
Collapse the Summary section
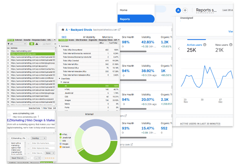pyautogui.click(x=59, y=46)
